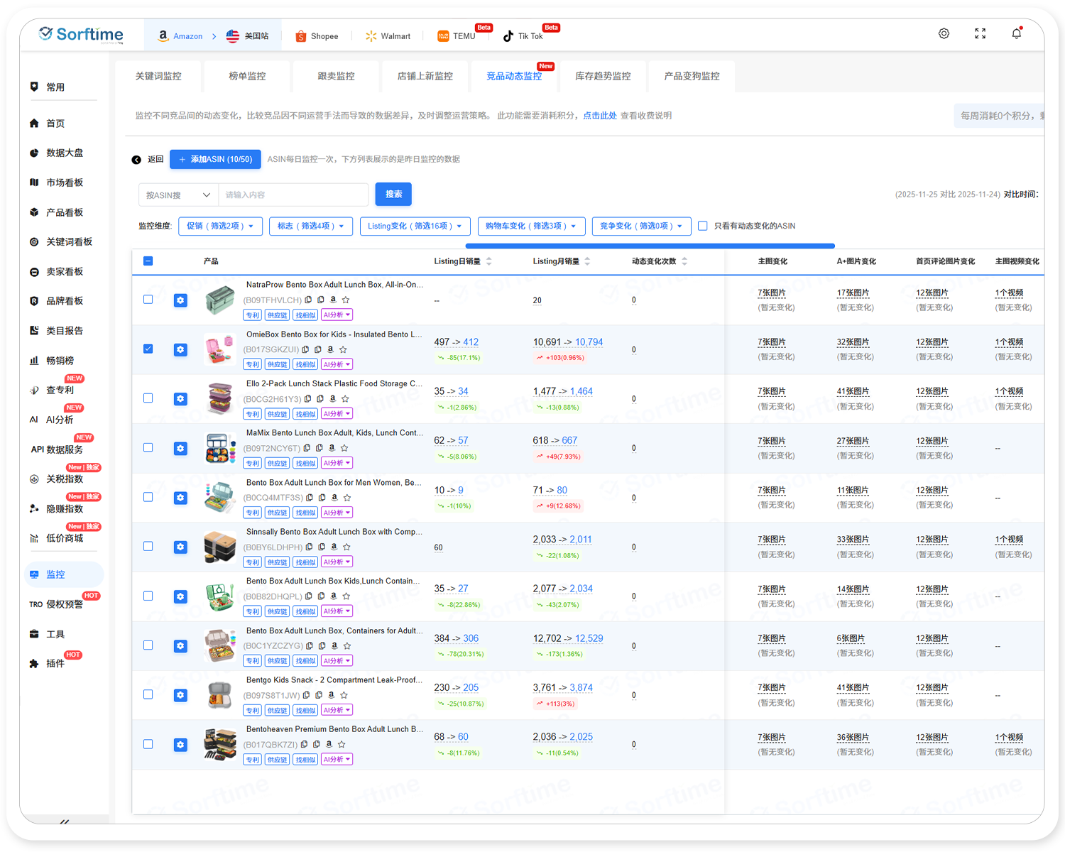Screen dimensions: 1065x852
Task: Click the 添加ASIN (10/50) button
Action: pos(215,160)
